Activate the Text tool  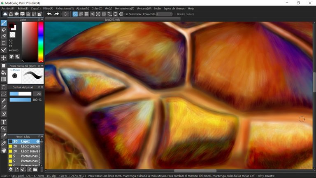(x=4, y=122)
